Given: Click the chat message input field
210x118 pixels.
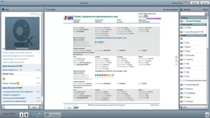Looking at the screenshot, I should (17, 107).
